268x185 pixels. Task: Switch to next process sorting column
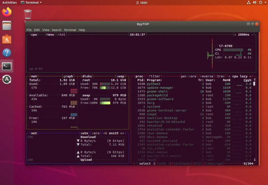(x=250, y=76)
